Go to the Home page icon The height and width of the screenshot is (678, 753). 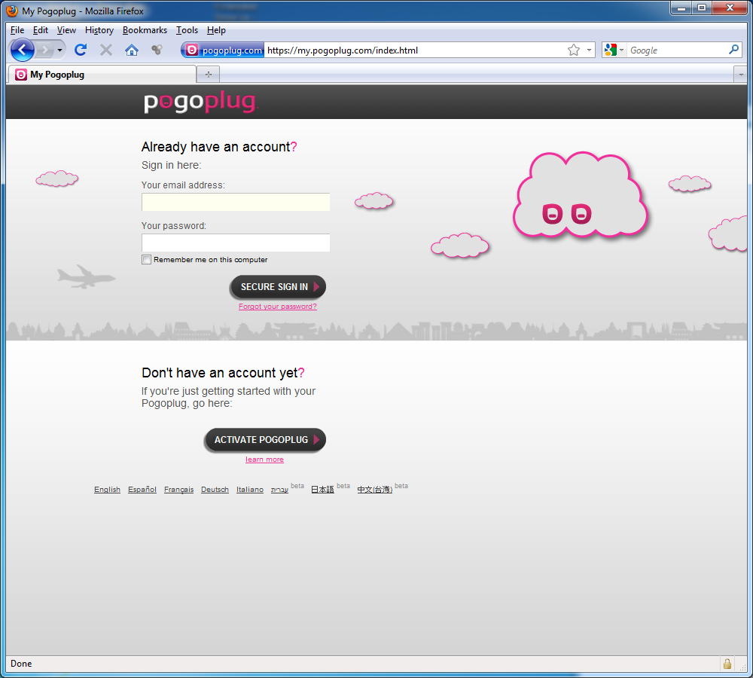[x=132, y=50]
